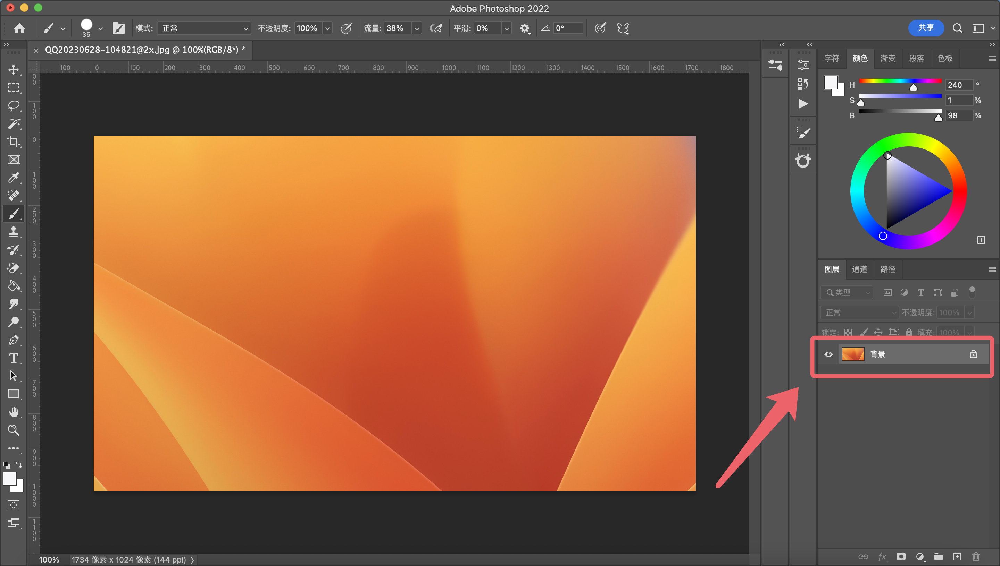Select the Horizontal Type tool

point(14,358)
